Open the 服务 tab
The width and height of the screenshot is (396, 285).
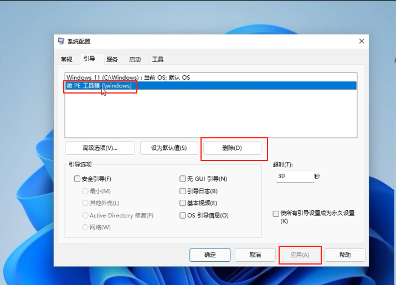click(112, 59)
